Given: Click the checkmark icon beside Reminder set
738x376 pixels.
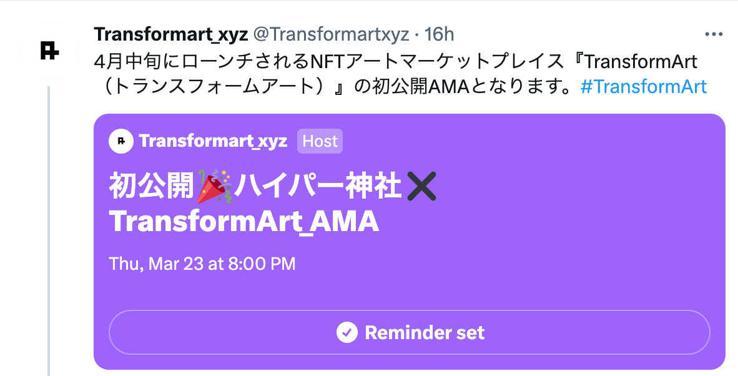Looking at the screenshot, I should tap(347, 332).
